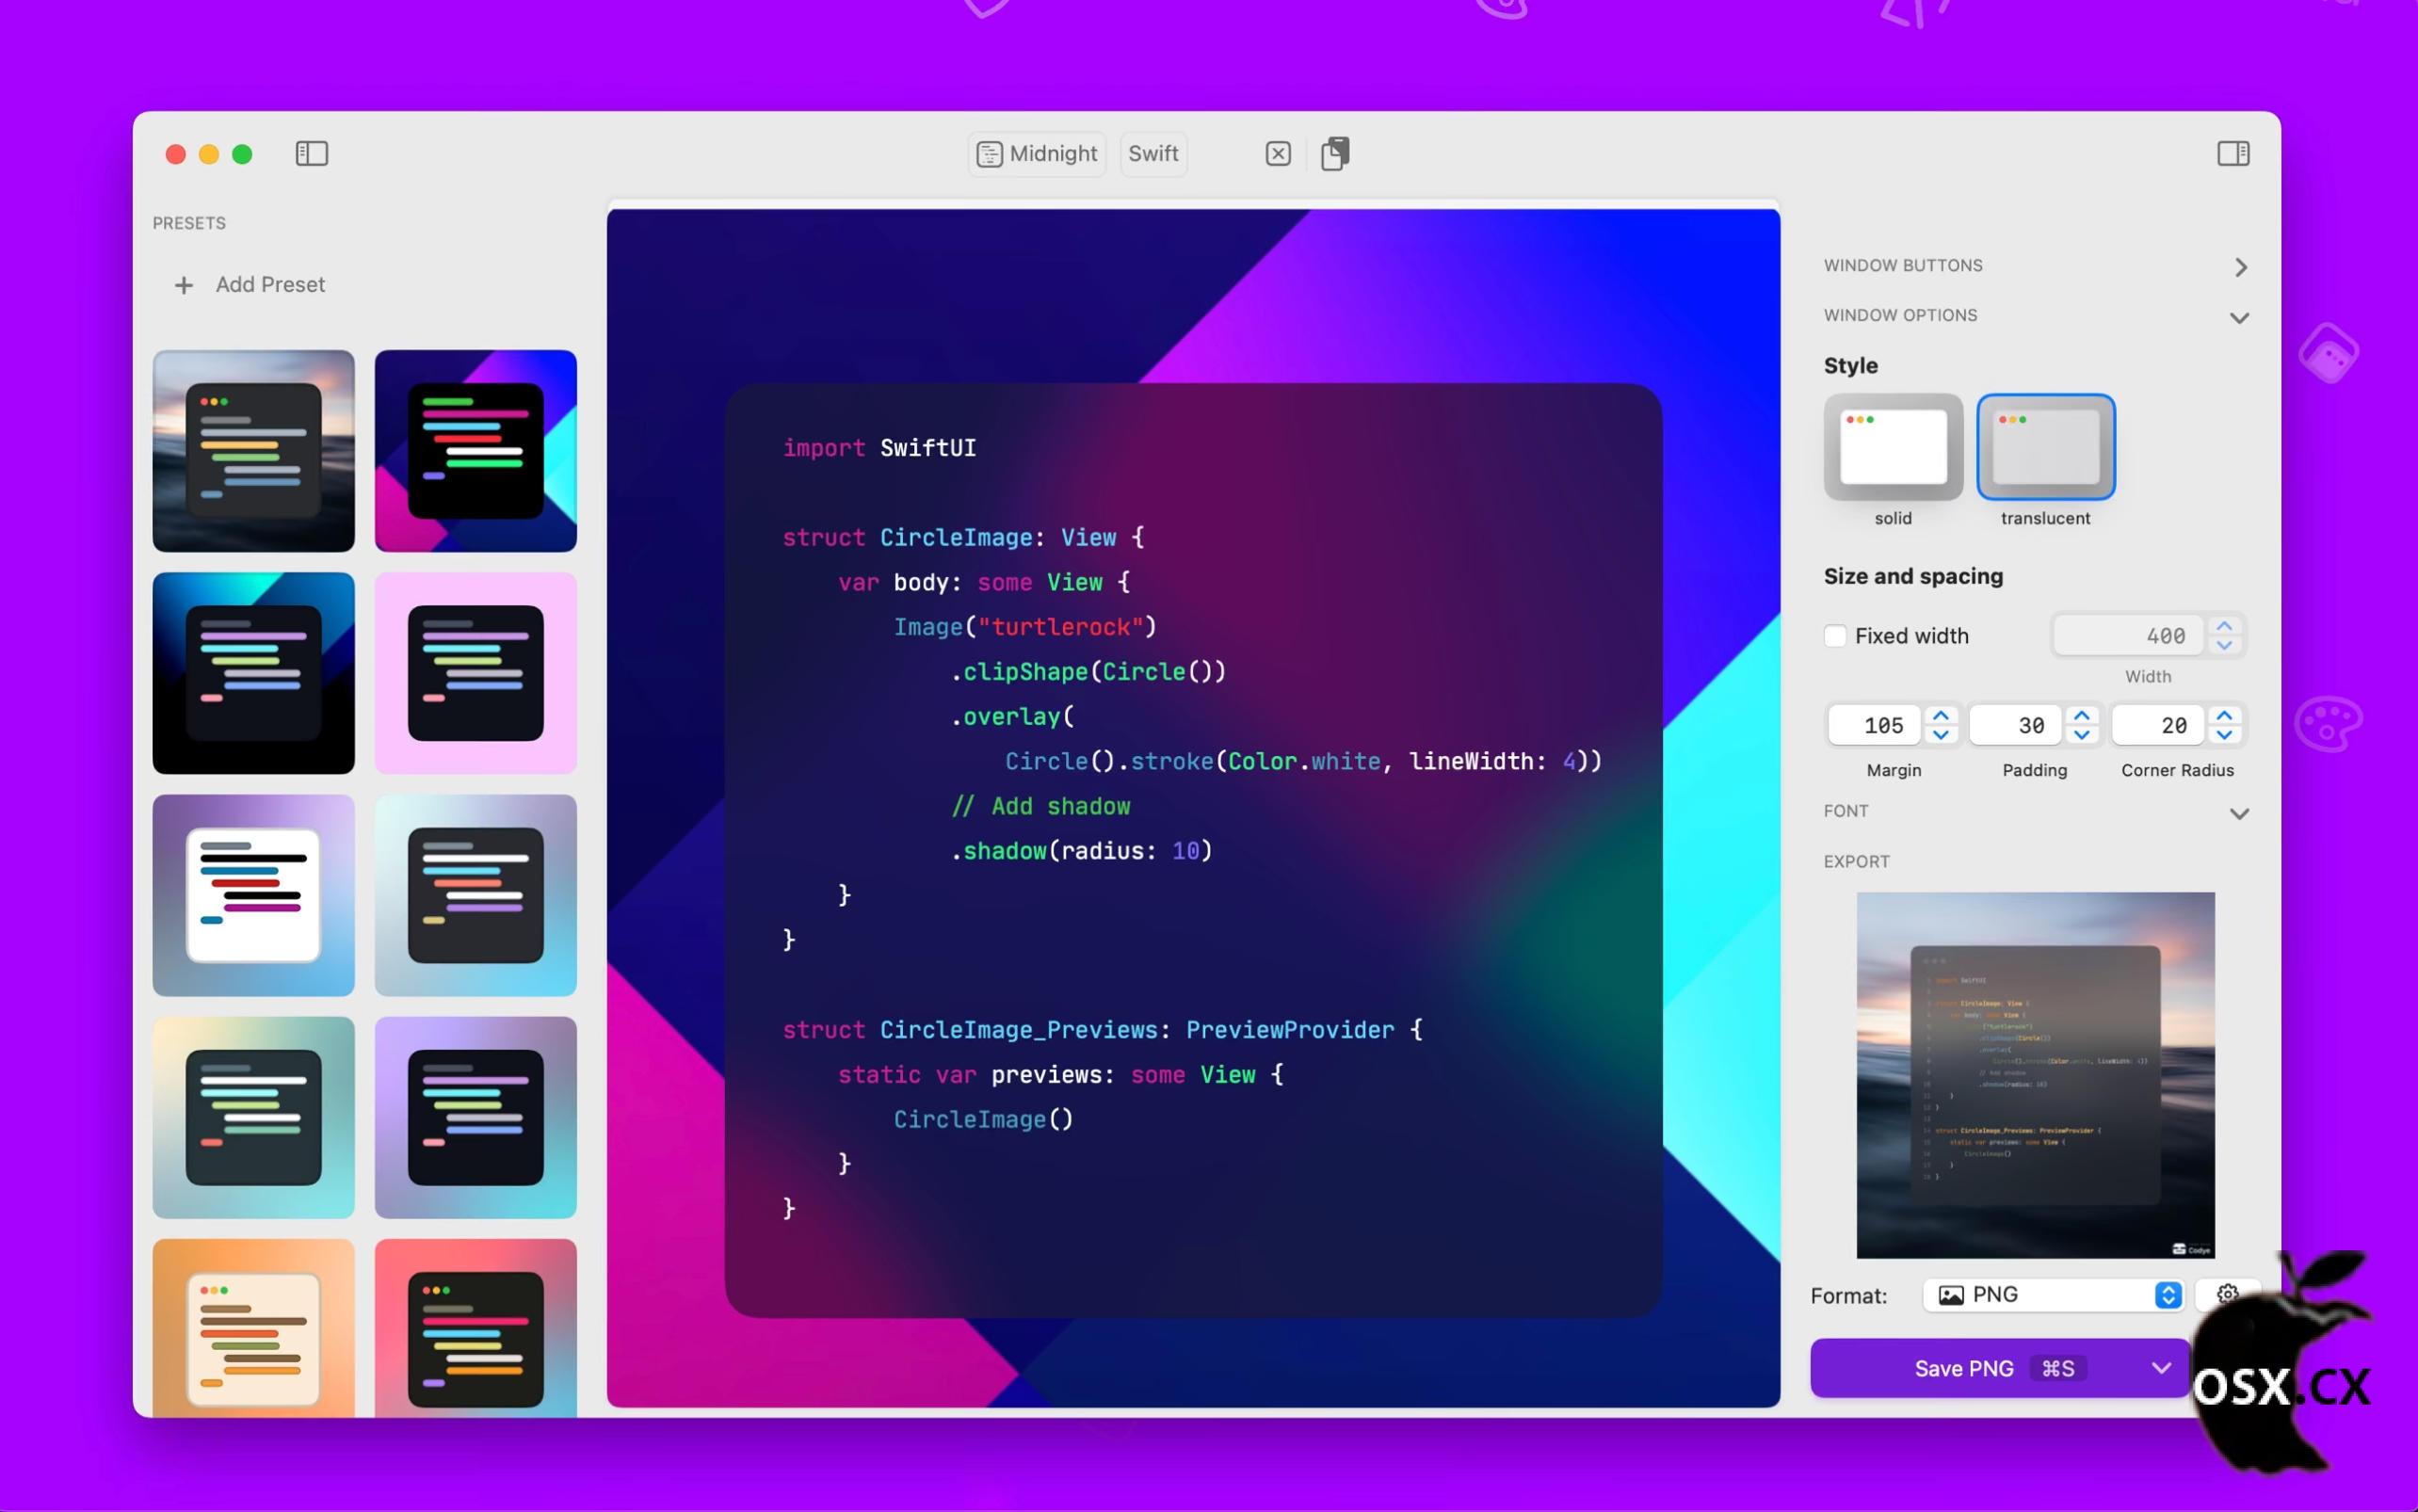Increase the Margin stepper value
This screenshot has width=2418, height=1512.
pyautogui.click(x=1941, y=716)
